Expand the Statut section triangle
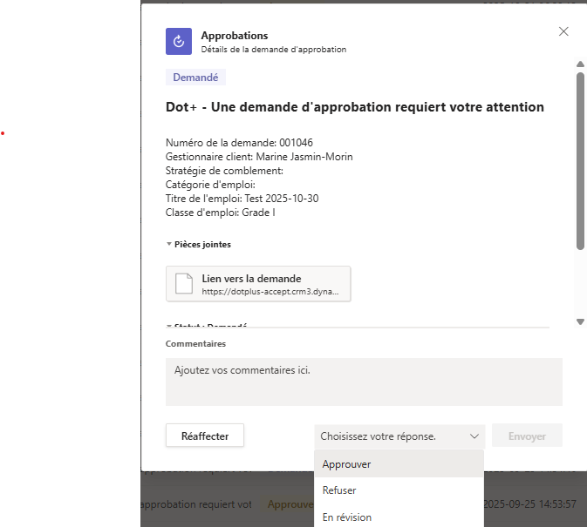 (x=169, y=326)
